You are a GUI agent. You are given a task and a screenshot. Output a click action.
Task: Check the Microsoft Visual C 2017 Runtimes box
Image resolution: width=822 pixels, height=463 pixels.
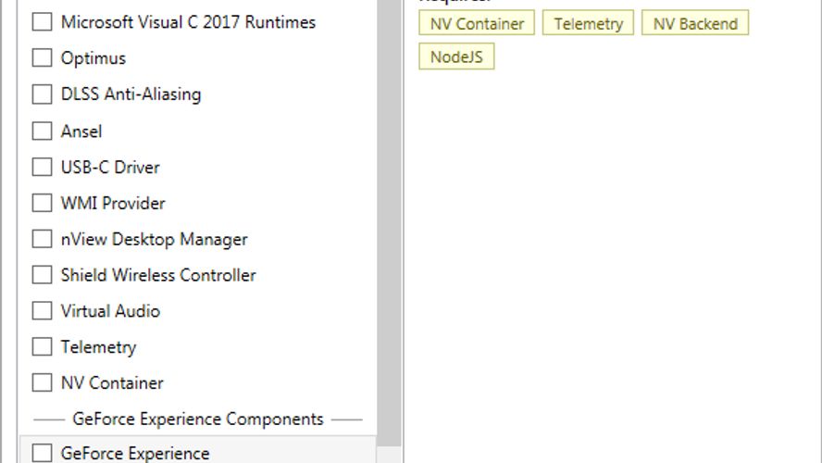tap(42, 22)
